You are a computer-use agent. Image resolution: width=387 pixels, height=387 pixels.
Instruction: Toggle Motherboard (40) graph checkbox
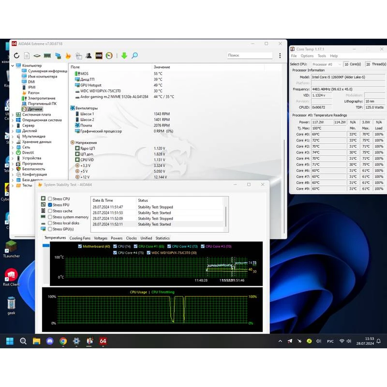pyautogui.click(x=80, y=246)
